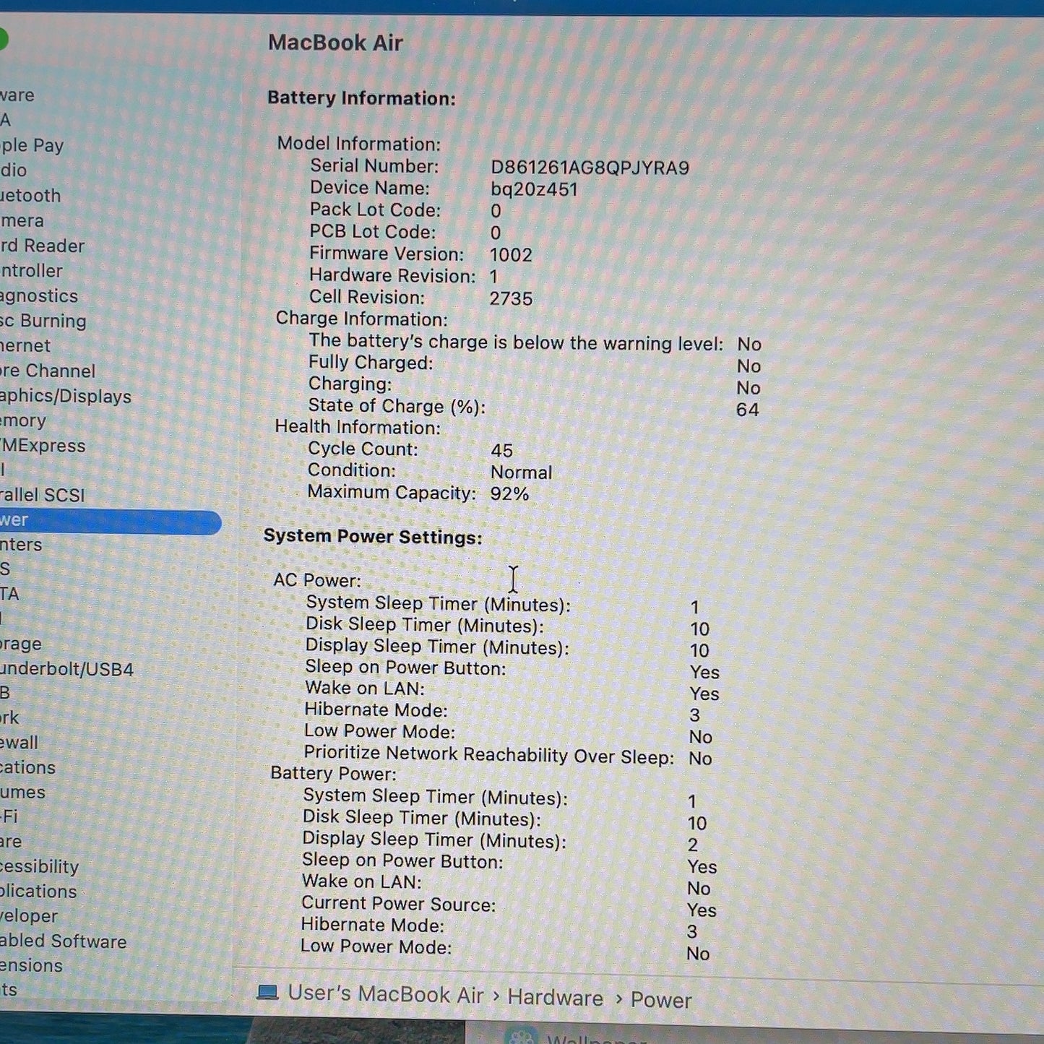This screenshot has width=1044, height=1044.
Task: Click the laptop icon in the path bar
Action: click(267, 993)
